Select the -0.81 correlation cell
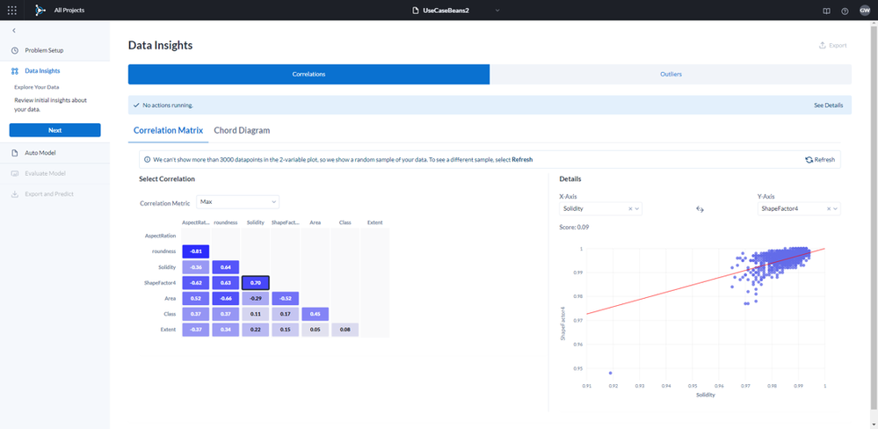Viewport: 878px width, 429px height. (195, 251)
